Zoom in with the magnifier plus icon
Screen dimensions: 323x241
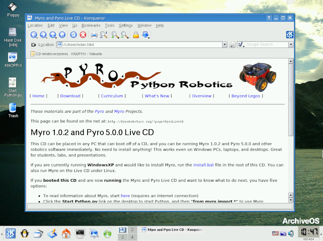coord(115,35)
